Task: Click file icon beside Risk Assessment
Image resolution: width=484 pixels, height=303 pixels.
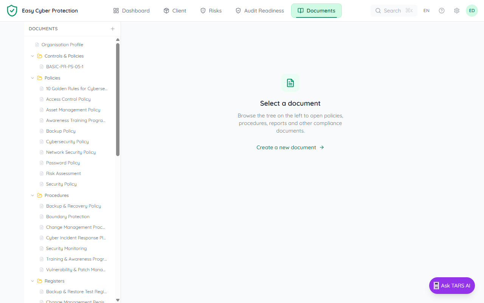Action: [x=42, y=173]
